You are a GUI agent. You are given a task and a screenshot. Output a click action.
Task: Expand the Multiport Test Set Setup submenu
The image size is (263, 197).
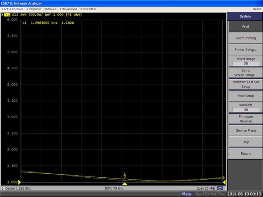(246, 84)
